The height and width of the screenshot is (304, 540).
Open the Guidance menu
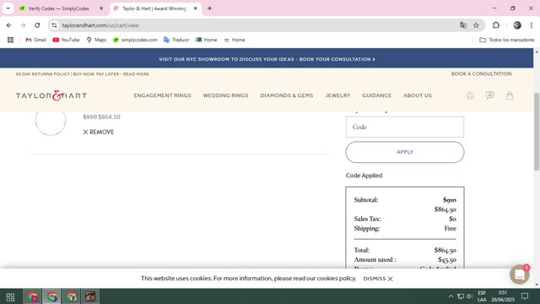tap(376, 95)
